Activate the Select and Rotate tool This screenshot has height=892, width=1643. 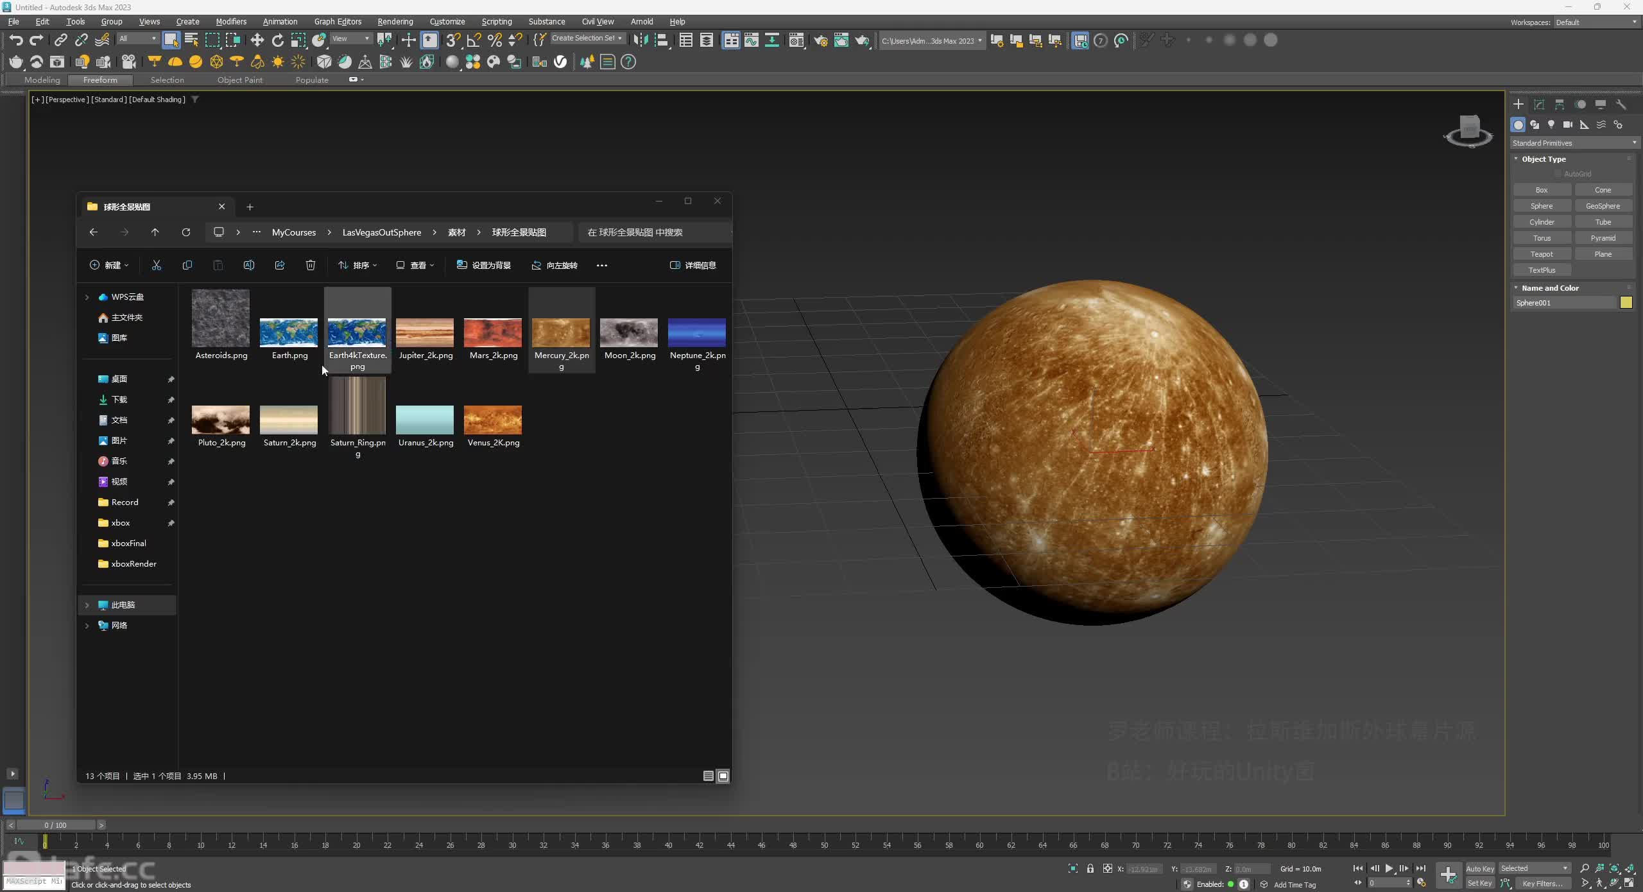pos(277,40)
